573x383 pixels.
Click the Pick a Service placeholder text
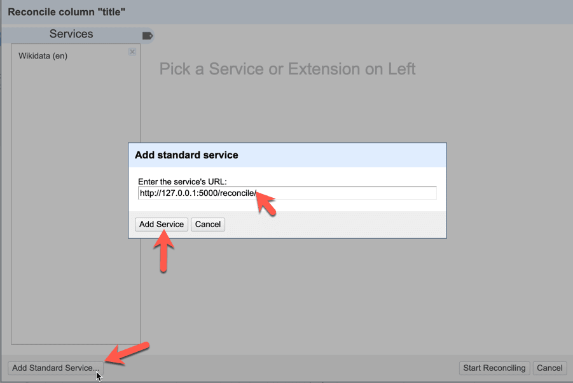click(287, 69)
